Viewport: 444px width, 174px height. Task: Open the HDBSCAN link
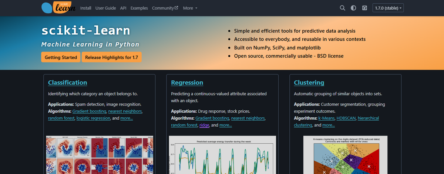346,118
